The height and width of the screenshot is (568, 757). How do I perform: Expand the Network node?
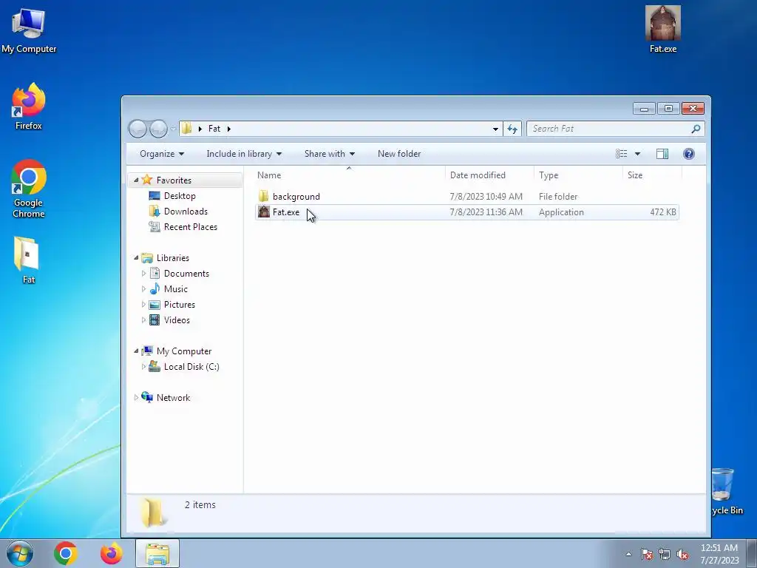[x=136, y=397]
